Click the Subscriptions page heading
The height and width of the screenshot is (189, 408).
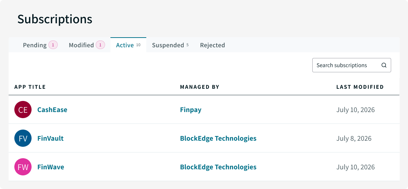55,19
